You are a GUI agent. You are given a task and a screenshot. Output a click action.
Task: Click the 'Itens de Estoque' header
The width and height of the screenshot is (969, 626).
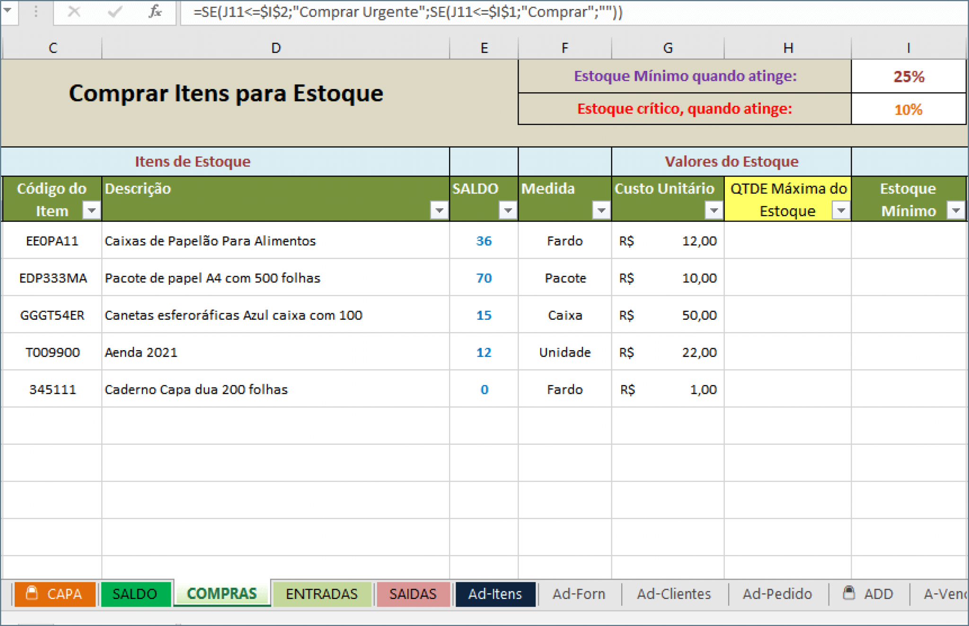pos(193,161)
